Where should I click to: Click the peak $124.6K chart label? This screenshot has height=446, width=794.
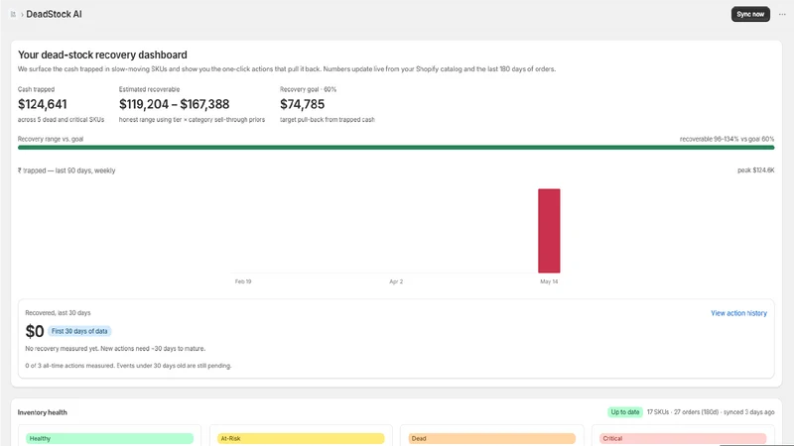point(755,170)
